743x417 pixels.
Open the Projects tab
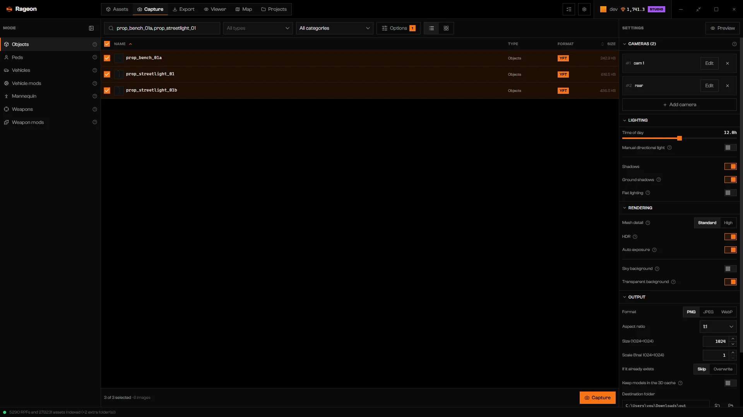point(274,9)
